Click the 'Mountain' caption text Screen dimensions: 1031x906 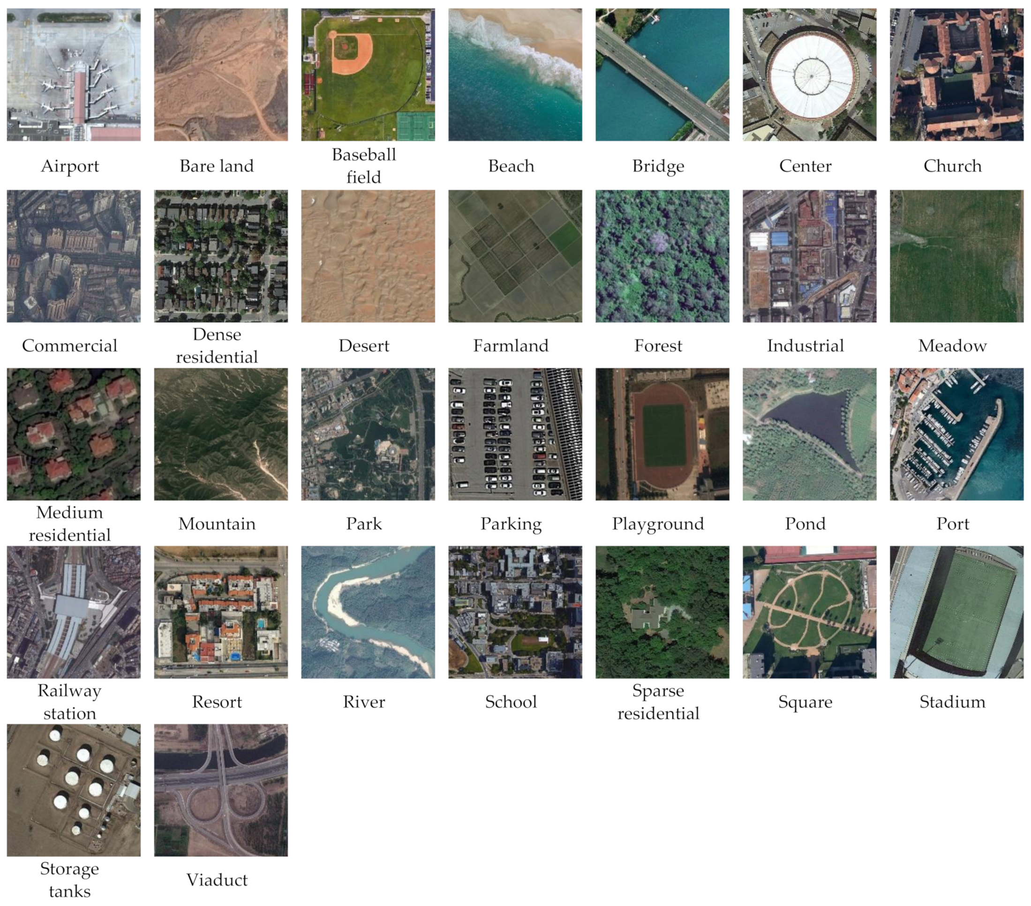(x=217, y=524)
